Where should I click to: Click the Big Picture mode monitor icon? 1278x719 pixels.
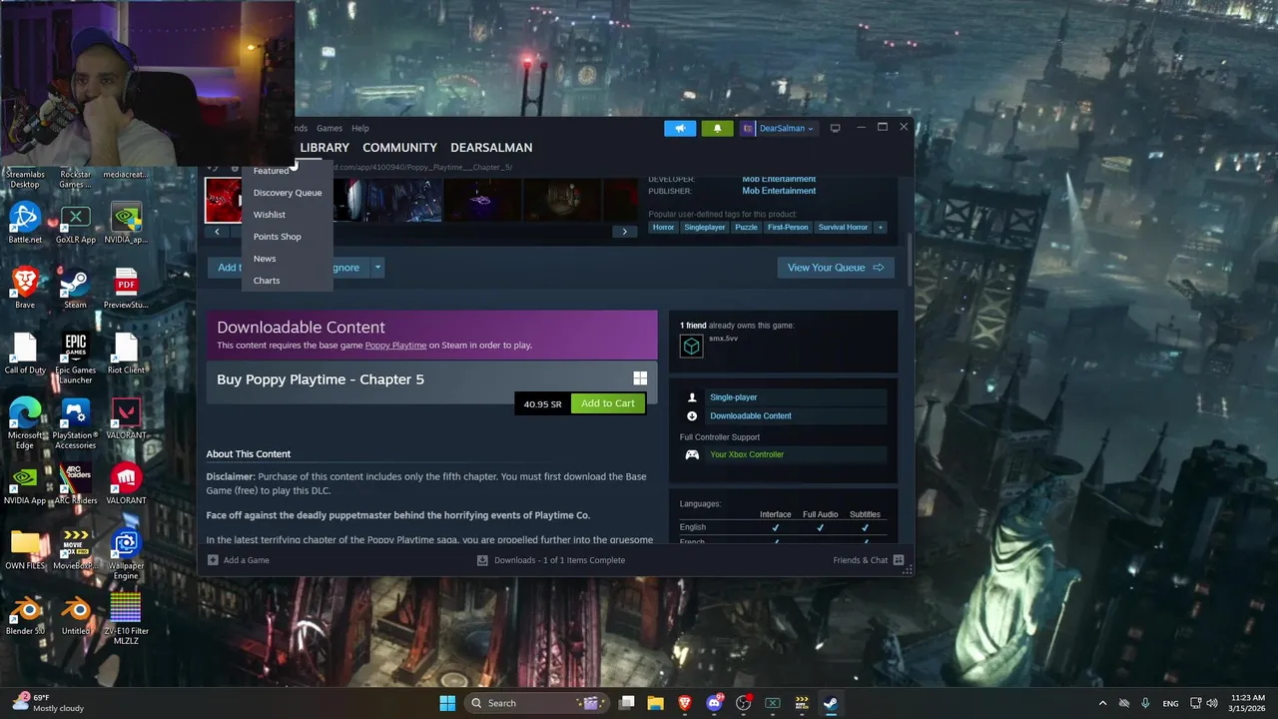pos(835,128)
